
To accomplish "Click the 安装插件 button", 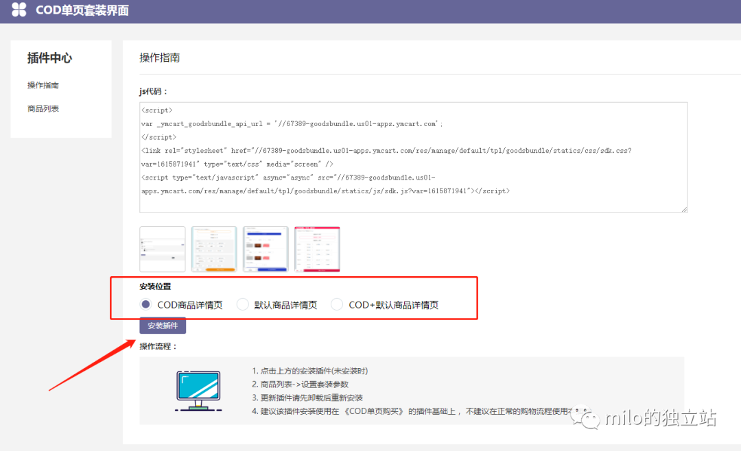I will (x=163, y=326).
